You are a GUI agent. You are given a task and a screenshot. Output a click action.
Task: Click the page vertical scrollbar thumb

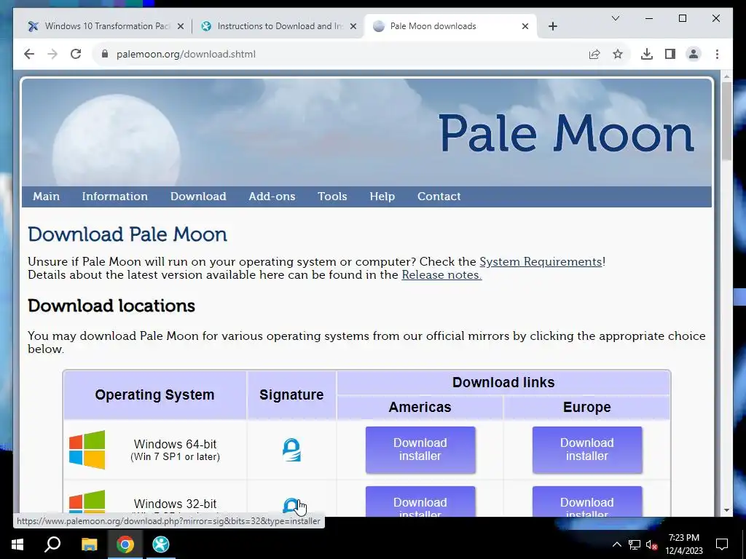pos(726,122)
